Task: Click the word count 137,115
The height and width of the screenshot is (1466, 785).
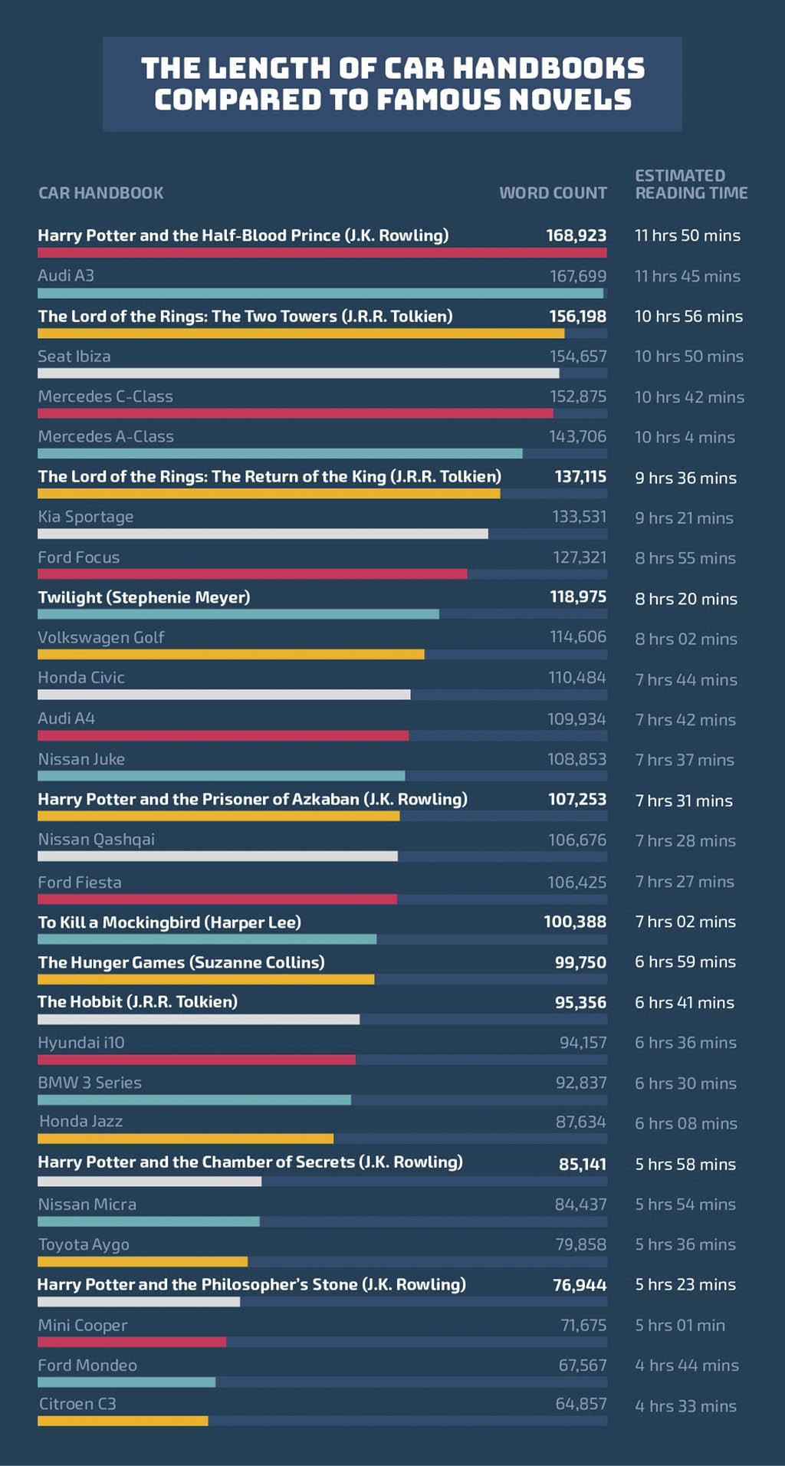Action: tap(580, 477)
